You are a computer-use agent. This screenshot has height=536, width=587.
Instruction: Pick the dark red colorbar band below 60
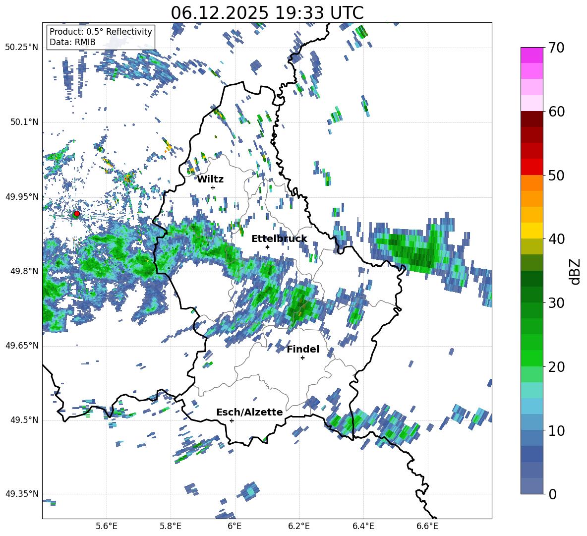tap(531, 119)
